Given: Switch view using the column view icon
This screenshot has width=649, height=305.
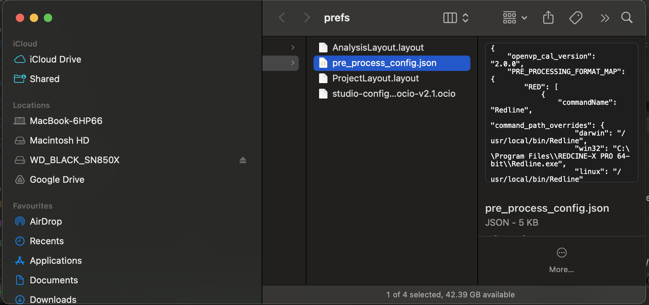Looking at the screenshot, I should [450, 18].
